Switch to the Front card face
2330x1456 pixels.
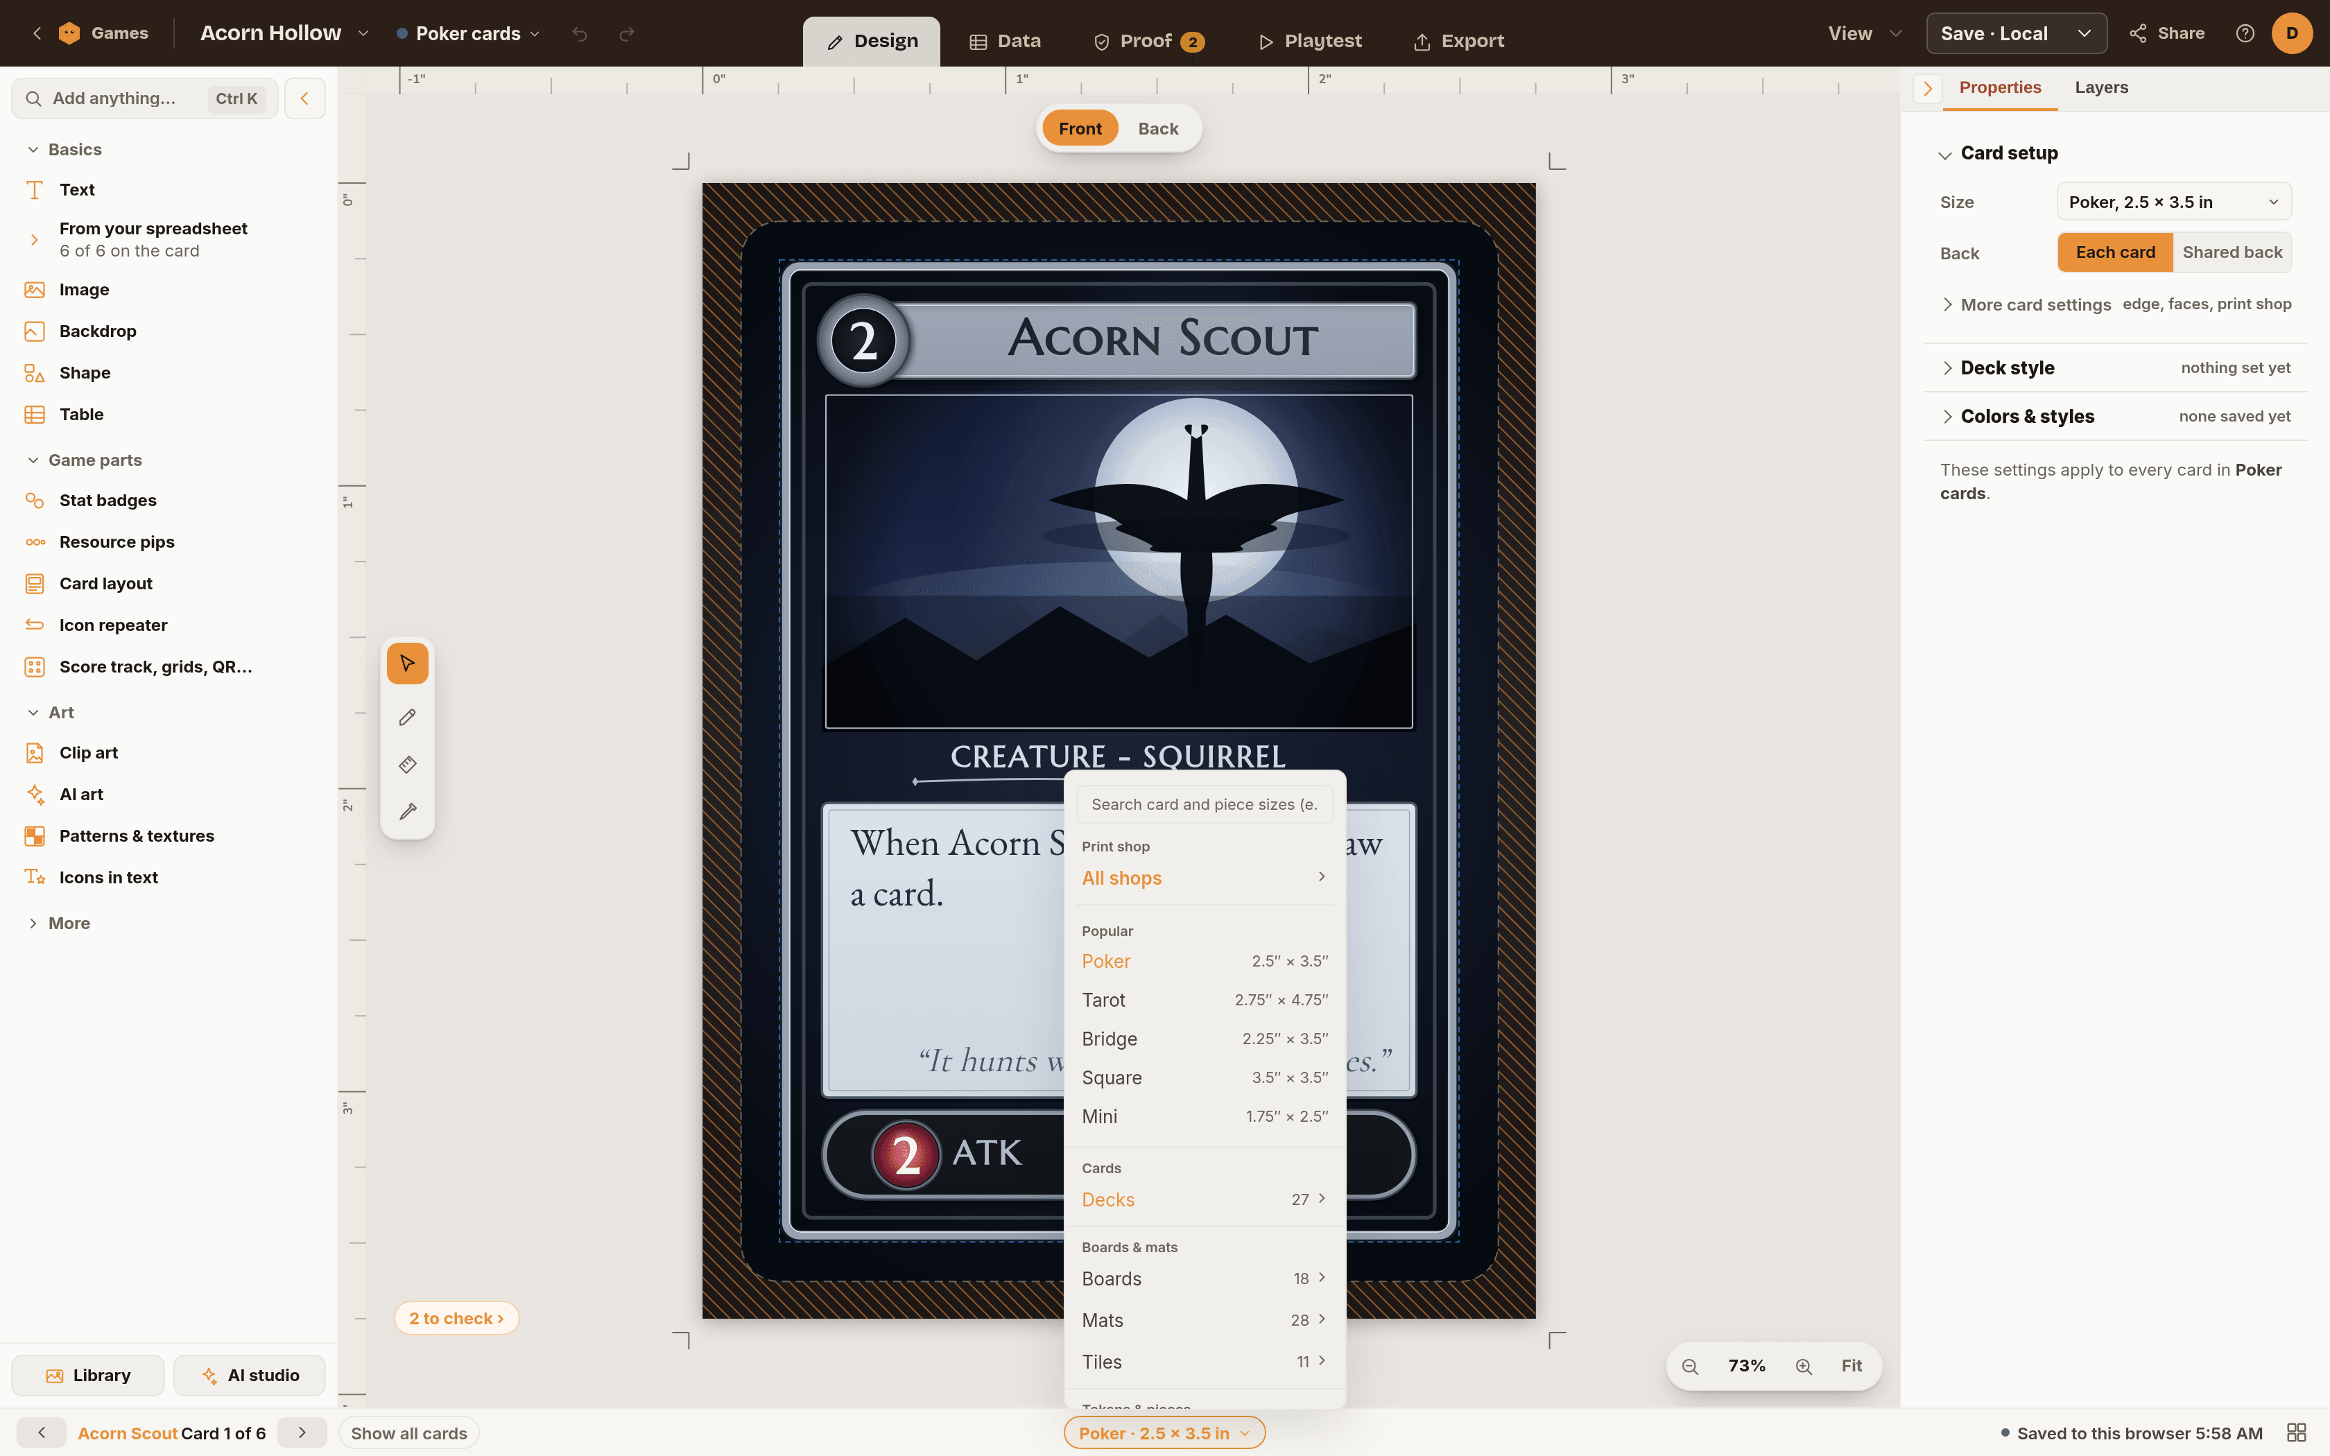(x=1079, y=128)
